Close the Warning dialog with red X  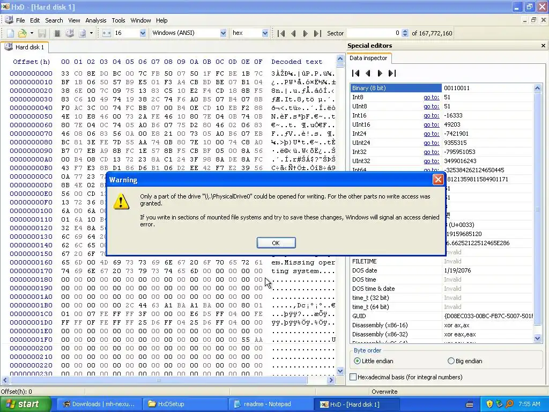[437, 180]
